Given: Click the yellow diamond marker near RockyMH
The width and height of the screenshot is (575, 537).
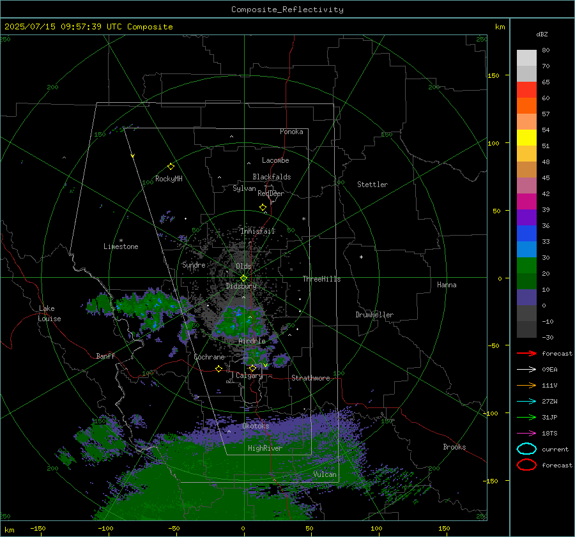Looking at the screenshot, I should tap(171, 167).
